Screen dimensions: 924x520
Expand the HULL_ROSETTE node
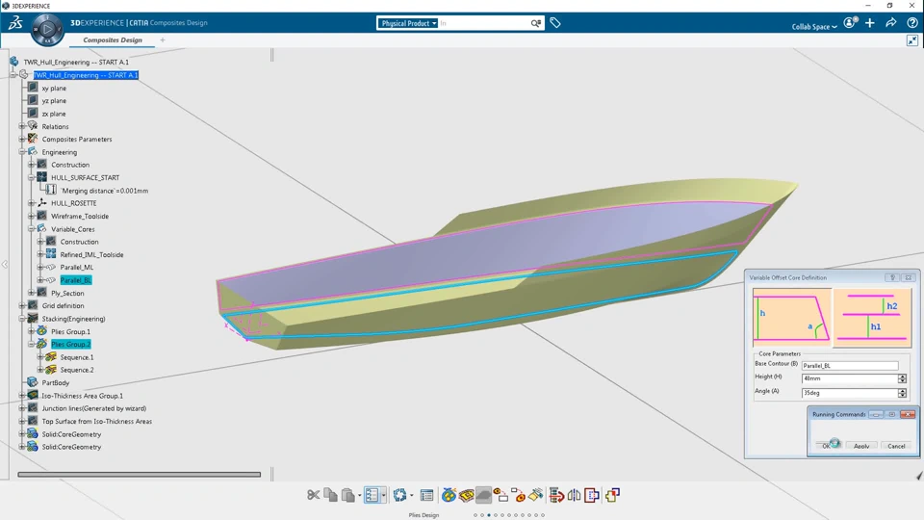[x=31, y=203]
